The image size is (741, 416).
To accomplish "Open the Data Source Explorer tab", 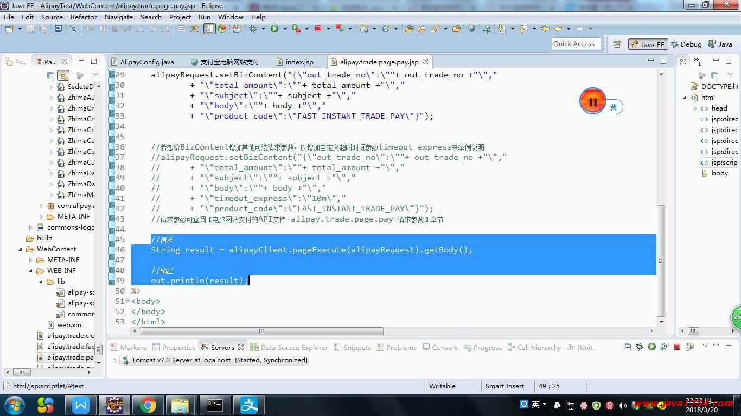I will [x=289, y=347].
